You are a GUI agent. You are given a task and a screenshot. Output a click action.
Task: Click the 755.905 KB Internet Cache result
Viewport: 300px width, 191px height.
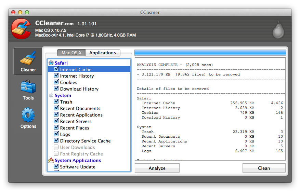212,103
